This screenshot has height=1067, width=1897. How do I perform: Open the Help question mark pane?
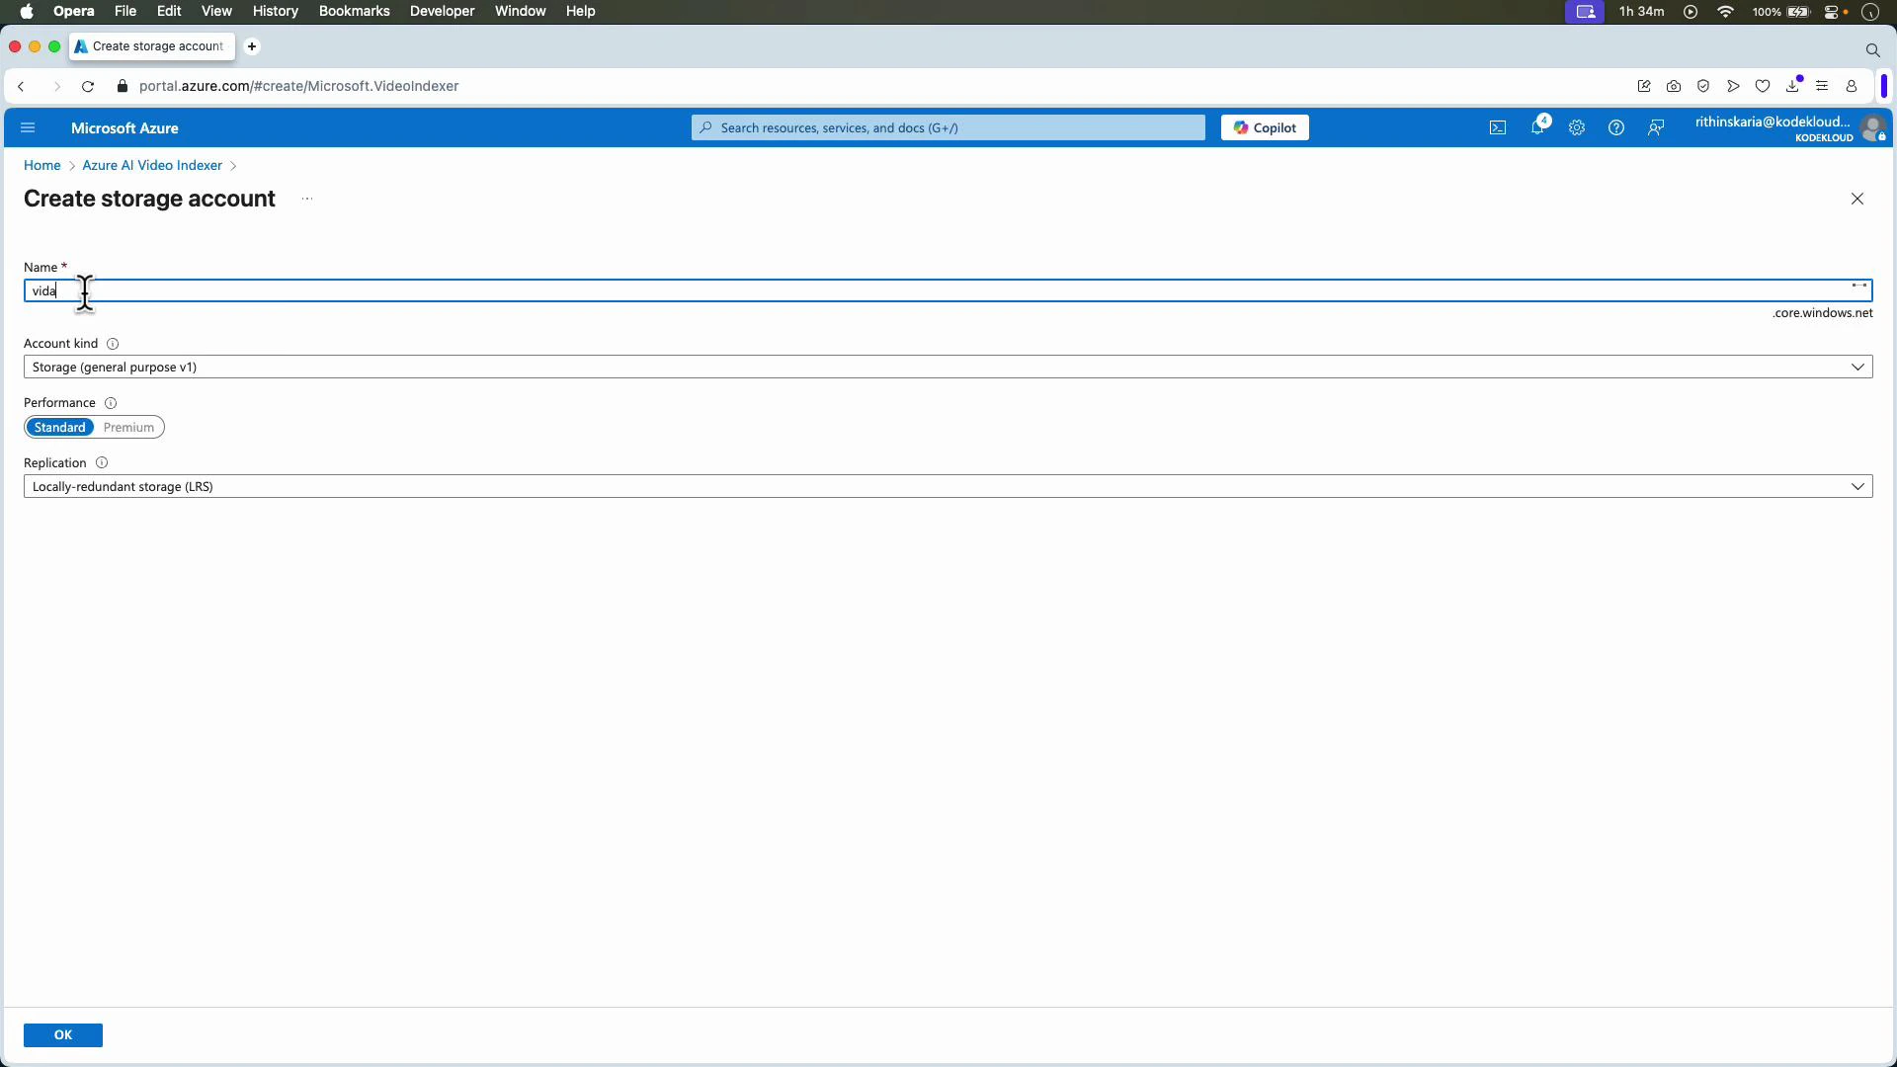click(1616, 127)
